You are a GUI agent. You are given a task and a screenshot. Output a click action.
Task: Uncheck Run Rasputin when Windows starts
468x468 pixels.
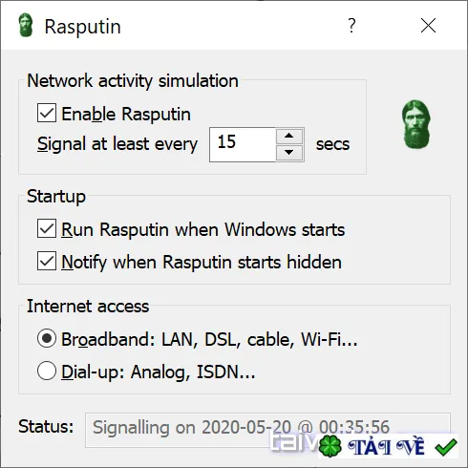click(47, 228)
